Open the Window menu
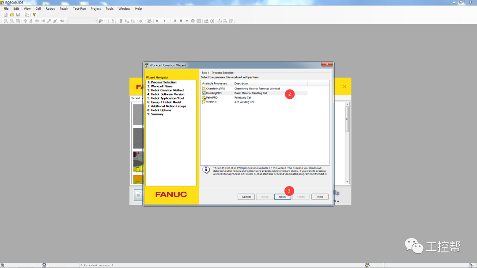 click(x=124, y=8)
